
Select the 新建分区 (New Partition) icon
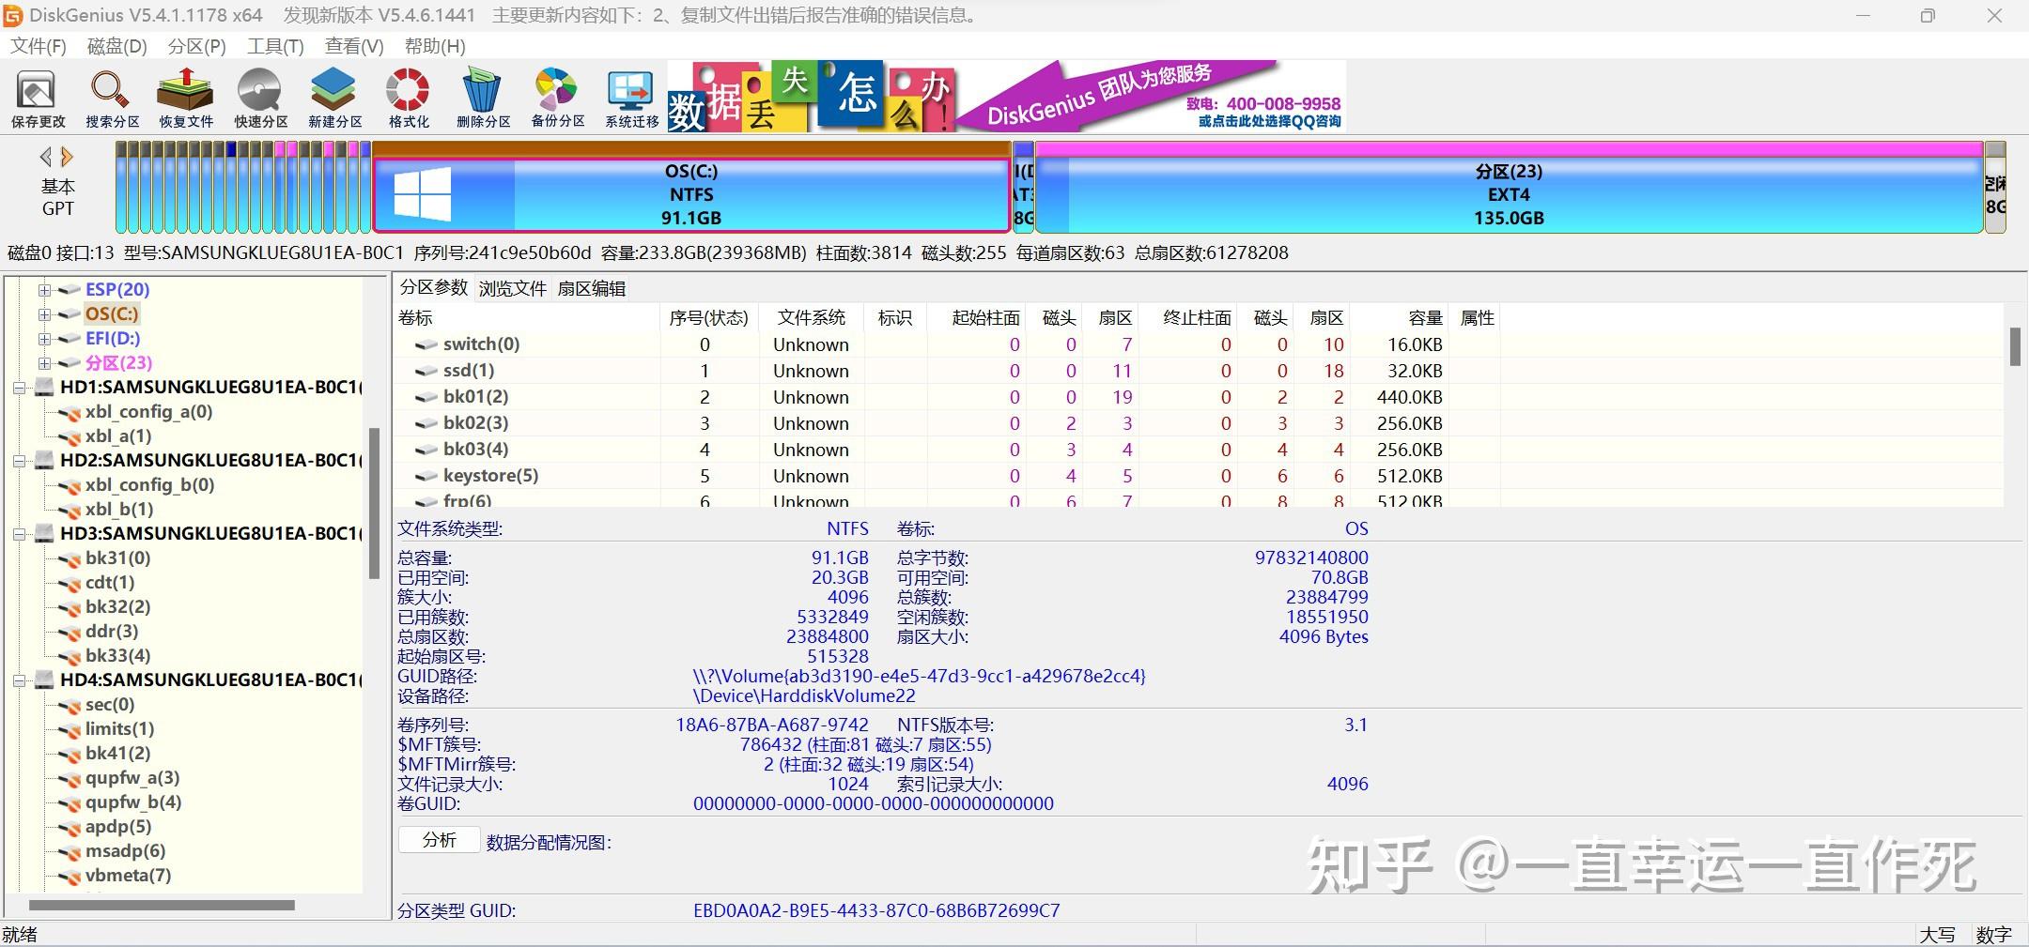tap(333, 97)
